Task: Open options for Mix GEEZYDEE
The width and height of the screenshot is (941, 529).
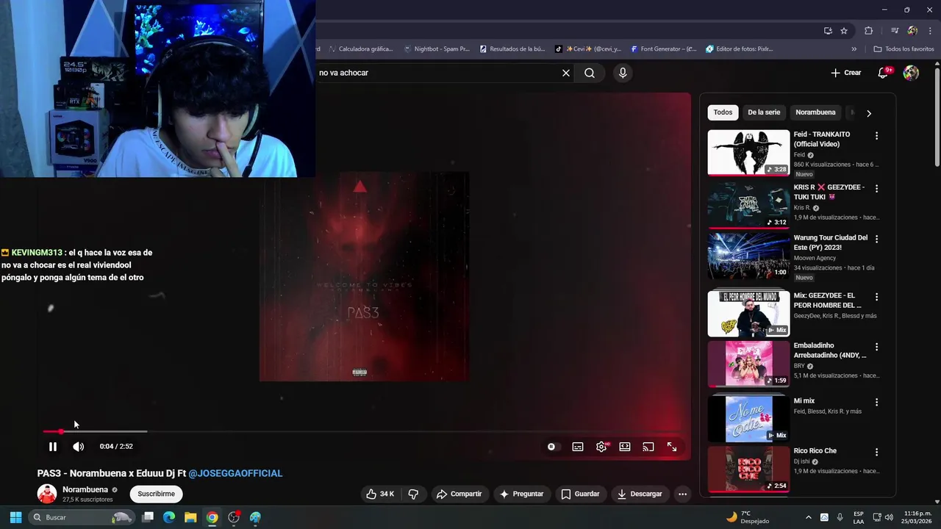Action: coord(876,297)
